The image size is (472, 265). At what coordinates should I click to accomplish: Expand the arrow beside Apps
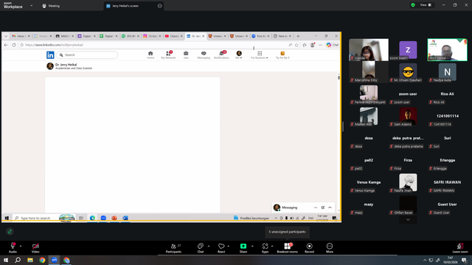click(272, 246)
